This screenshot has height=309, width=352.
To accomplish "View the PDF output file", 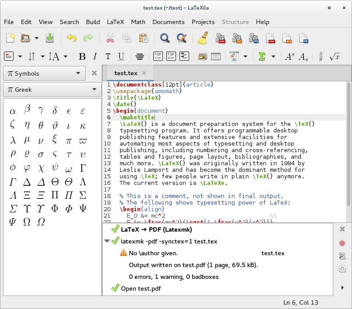I will tap(270, 38).
